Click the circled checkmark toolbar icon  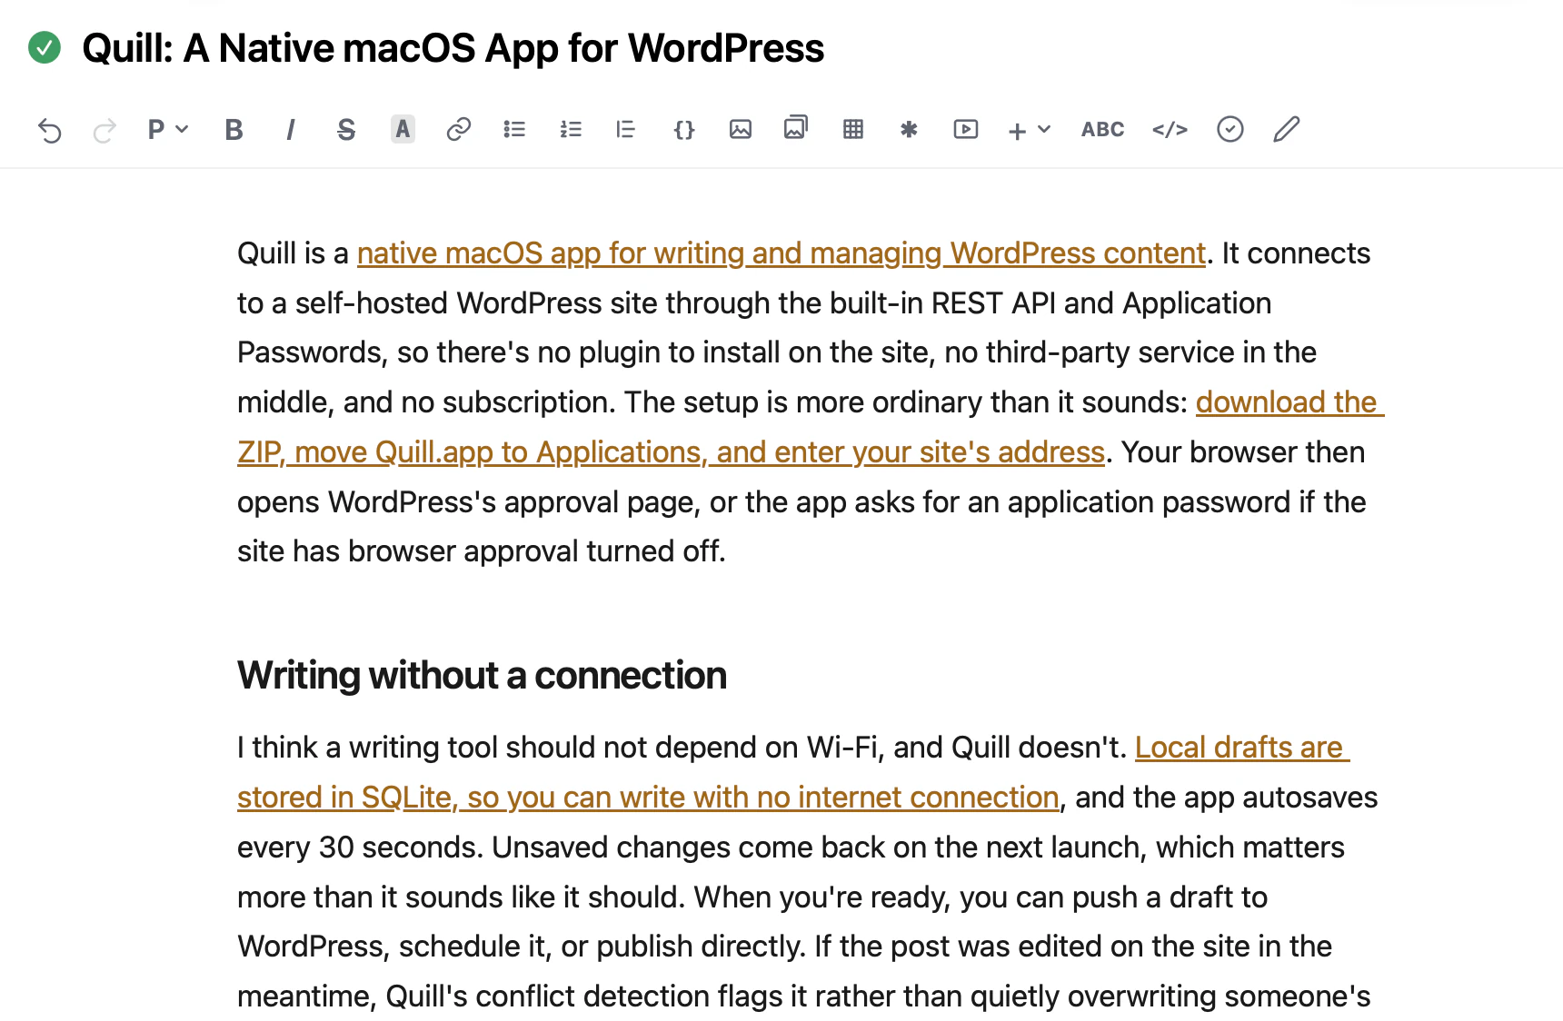tap(1229, 130)
